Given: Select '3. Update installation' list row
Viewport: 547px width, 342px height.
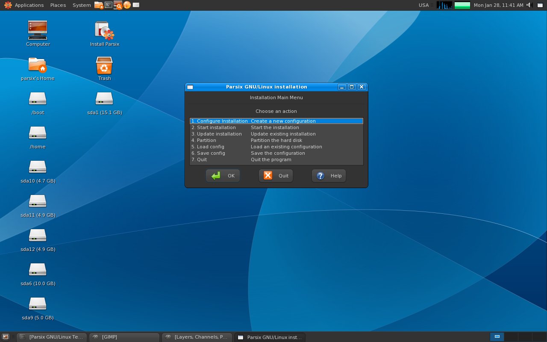Looking at the screenshot, I should [276, 134].
